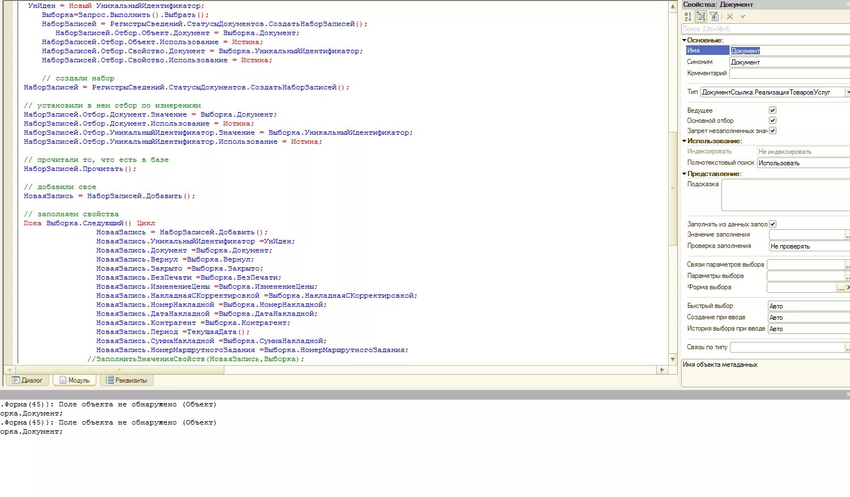The height and width of the screenshot is (497, 850).
Task: Open the Проверка заполнения dropdown
Action: (809, 246)
